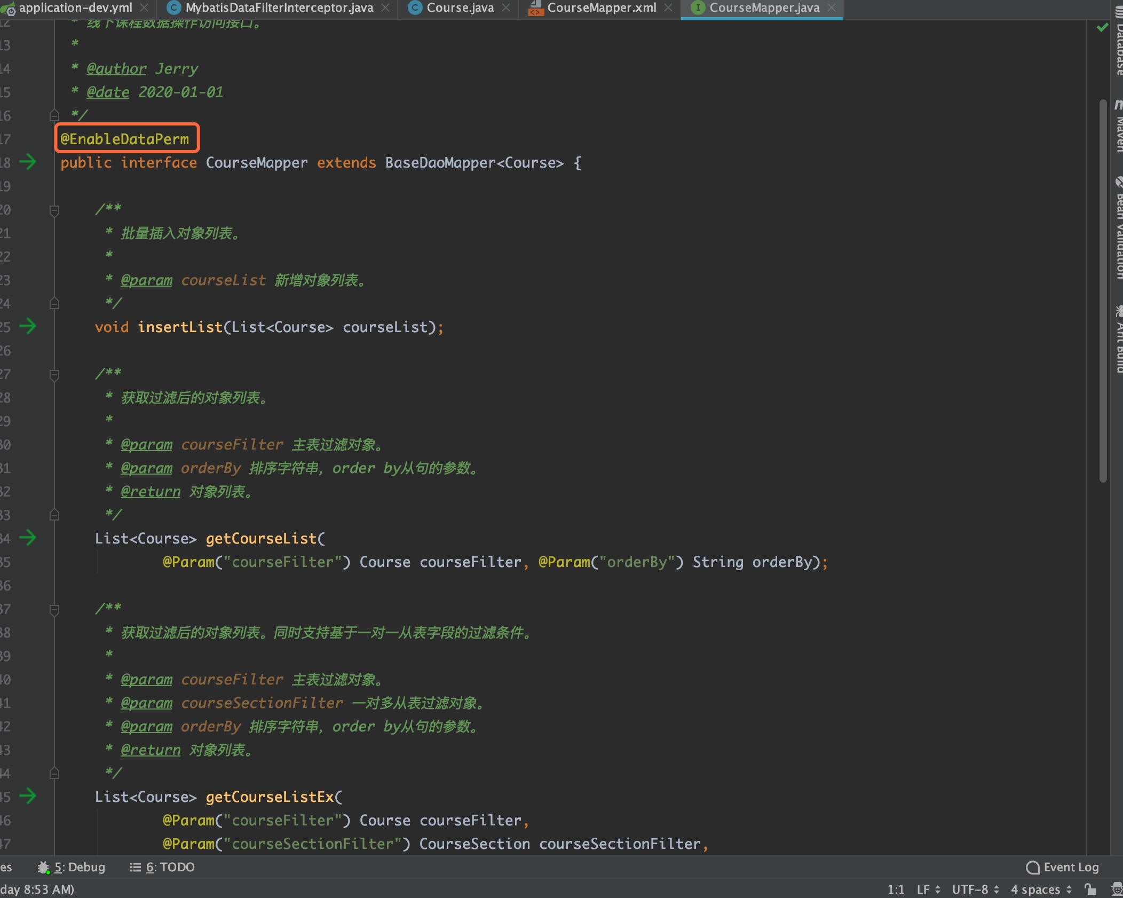The image size is (1123, 898).
Task: Open the Ant Build tool window
Action: pyautogui.click(x=1118, y=339)
